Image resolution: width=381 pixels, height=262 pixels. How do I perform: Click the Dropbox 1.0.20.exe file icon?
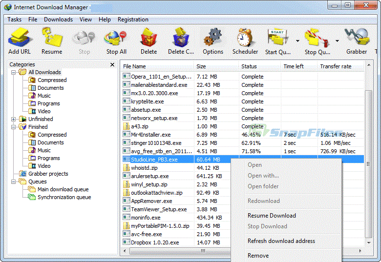(127, 242)
